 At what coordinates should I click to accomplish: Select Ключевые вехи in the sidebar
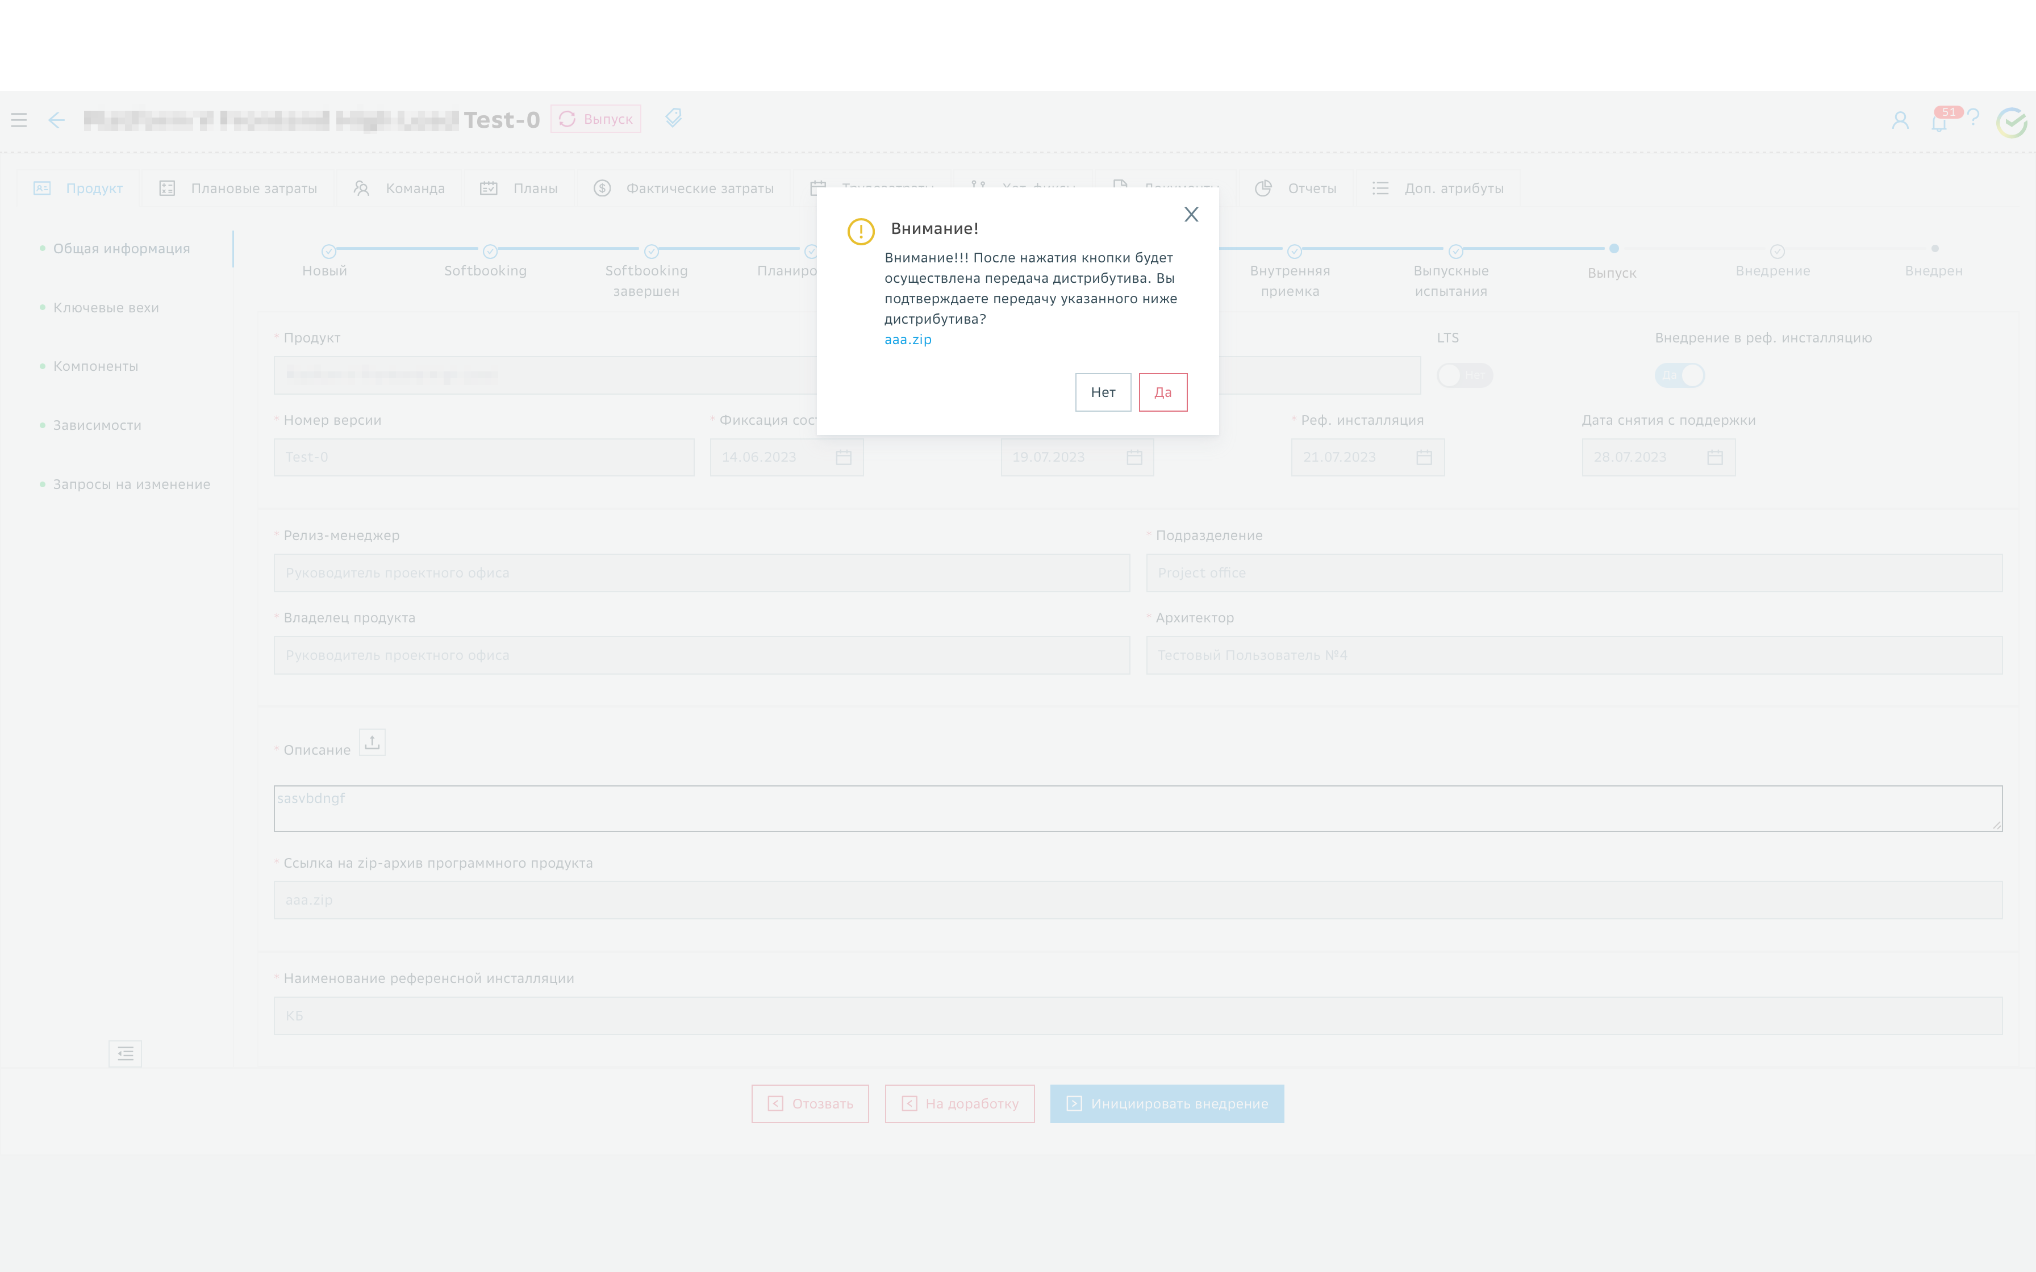(x=106, y=308)
